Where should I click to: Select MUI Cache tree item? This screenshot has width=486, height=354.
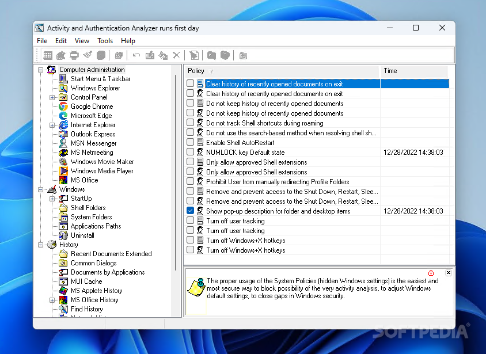point(86,281)
